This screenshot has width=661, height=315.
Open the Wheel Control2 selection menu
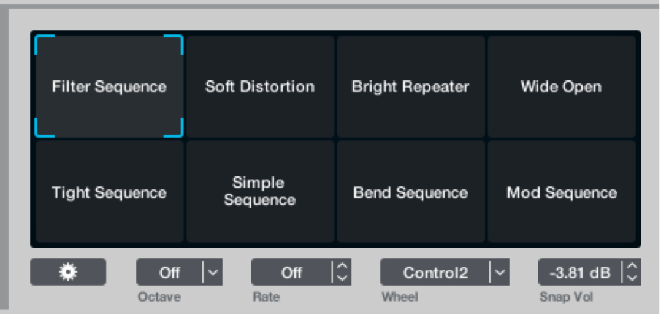(x=435, y=272)
